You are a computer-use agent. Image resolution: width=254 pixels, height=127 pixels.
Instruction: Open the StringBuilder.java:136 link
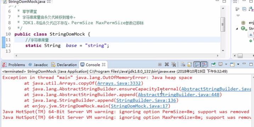tap(146, 101)
